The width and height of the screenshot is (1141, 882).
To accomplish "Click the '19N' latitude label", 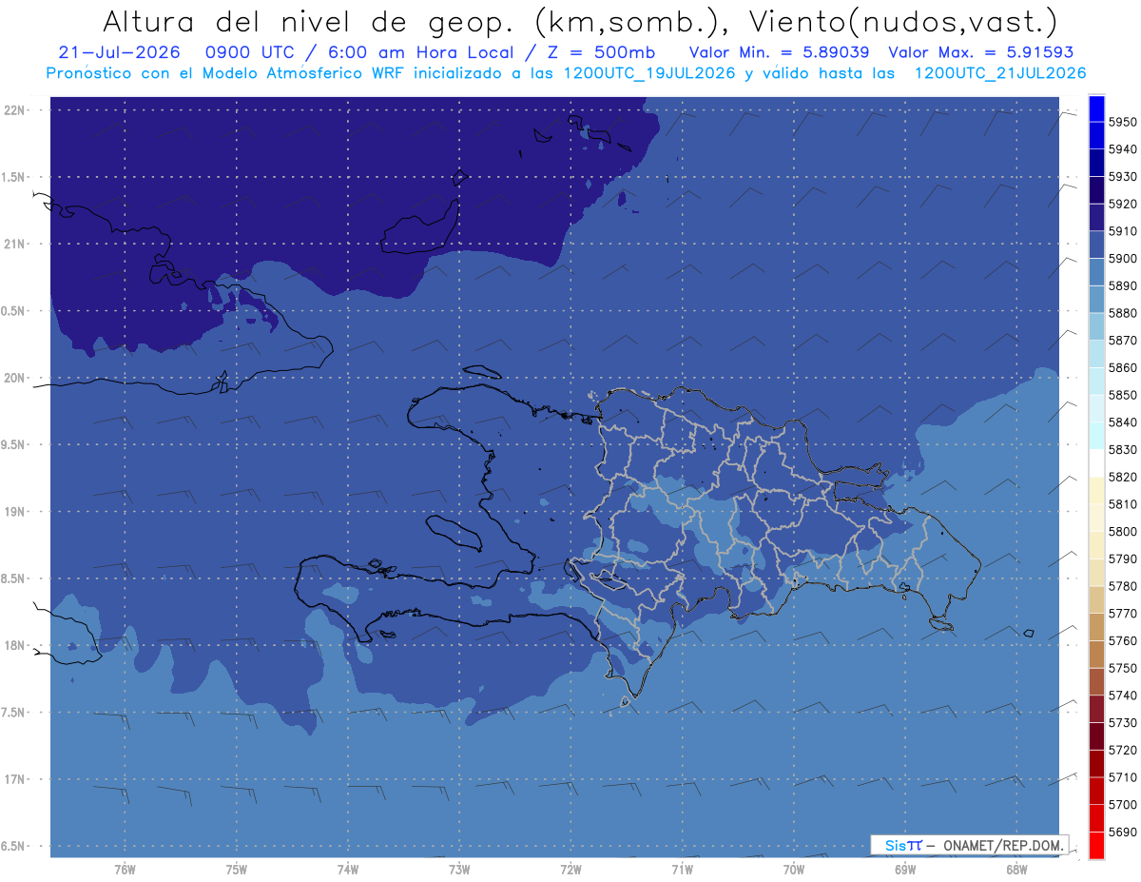I will pyautogui.click(x=15, y=512).
